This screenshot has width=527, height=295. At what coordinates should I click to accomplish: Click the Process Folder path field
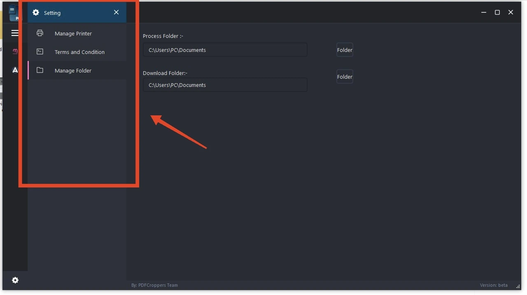tap(225, 50)
